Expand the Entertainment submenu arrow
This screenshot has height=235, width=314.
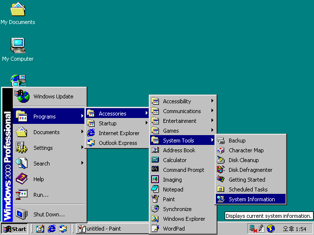[212, 120]
